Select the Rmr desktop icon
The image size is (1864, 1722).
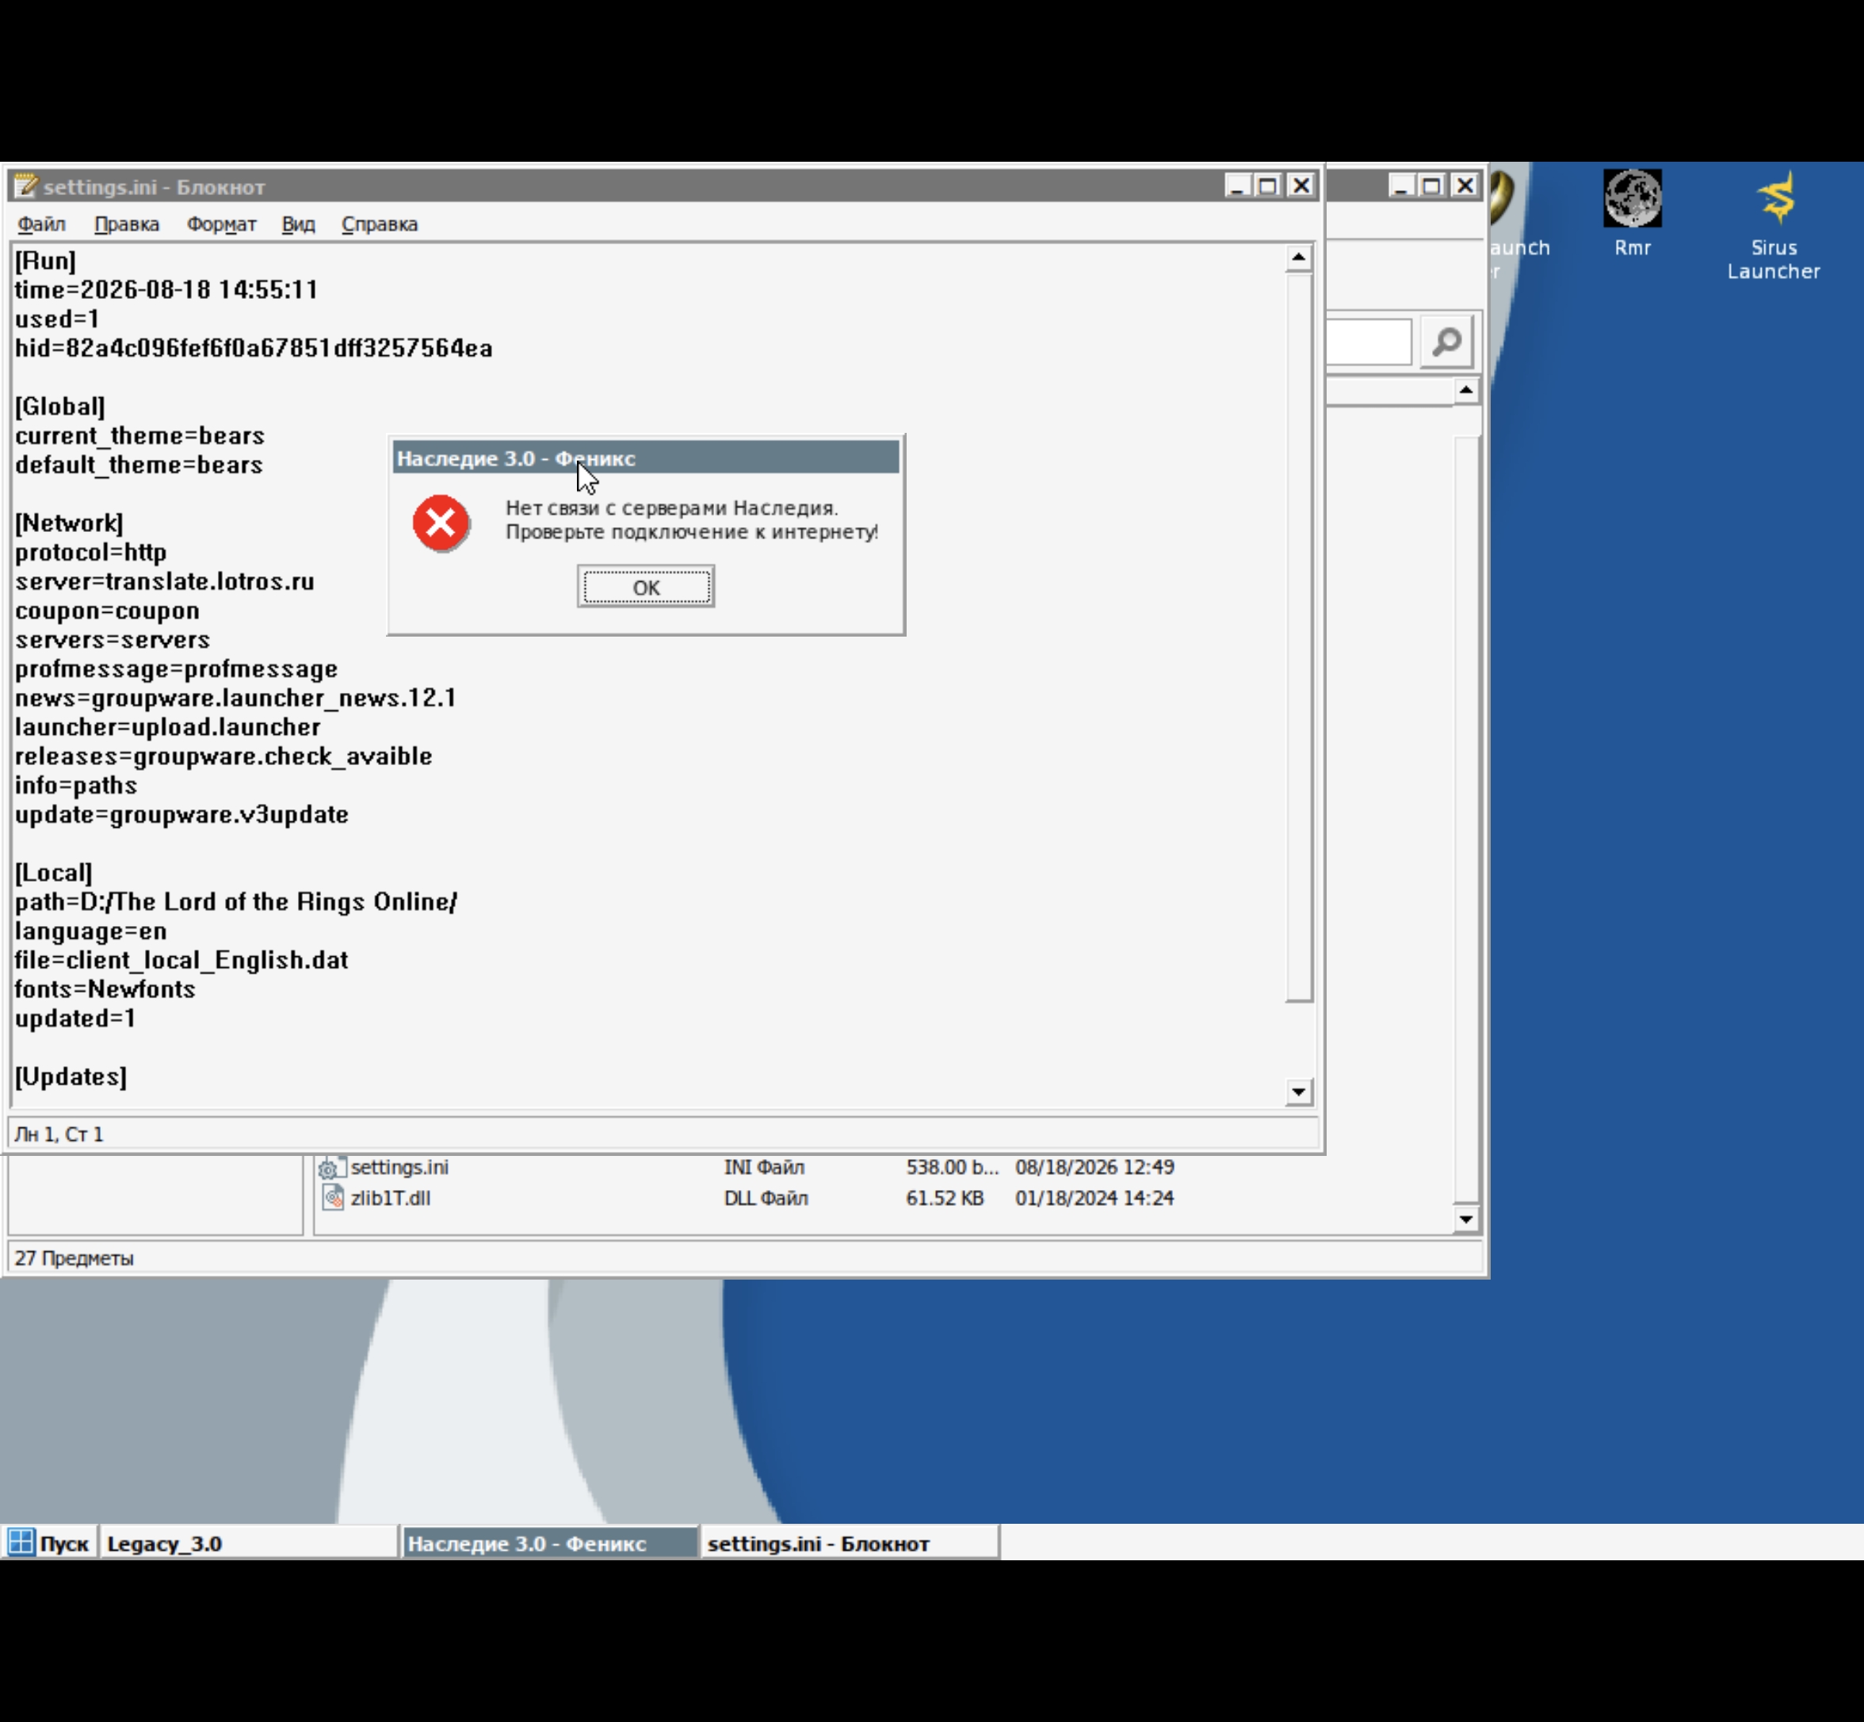tap(1632, 212)
